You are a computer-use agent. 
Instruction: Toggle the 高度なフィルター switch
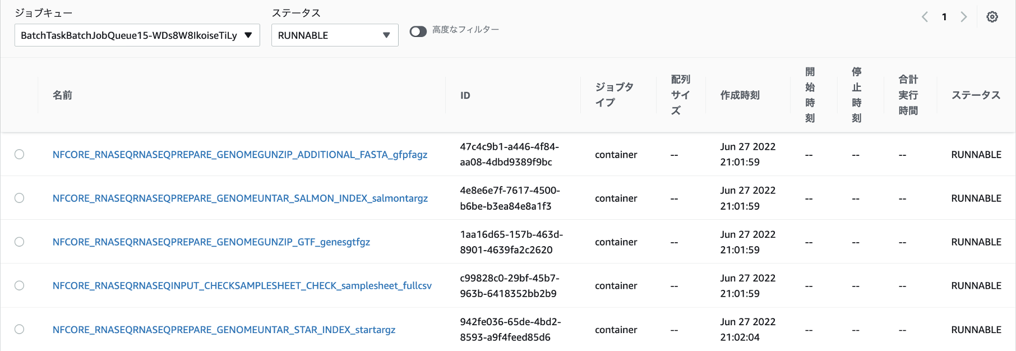click(418, 31)
